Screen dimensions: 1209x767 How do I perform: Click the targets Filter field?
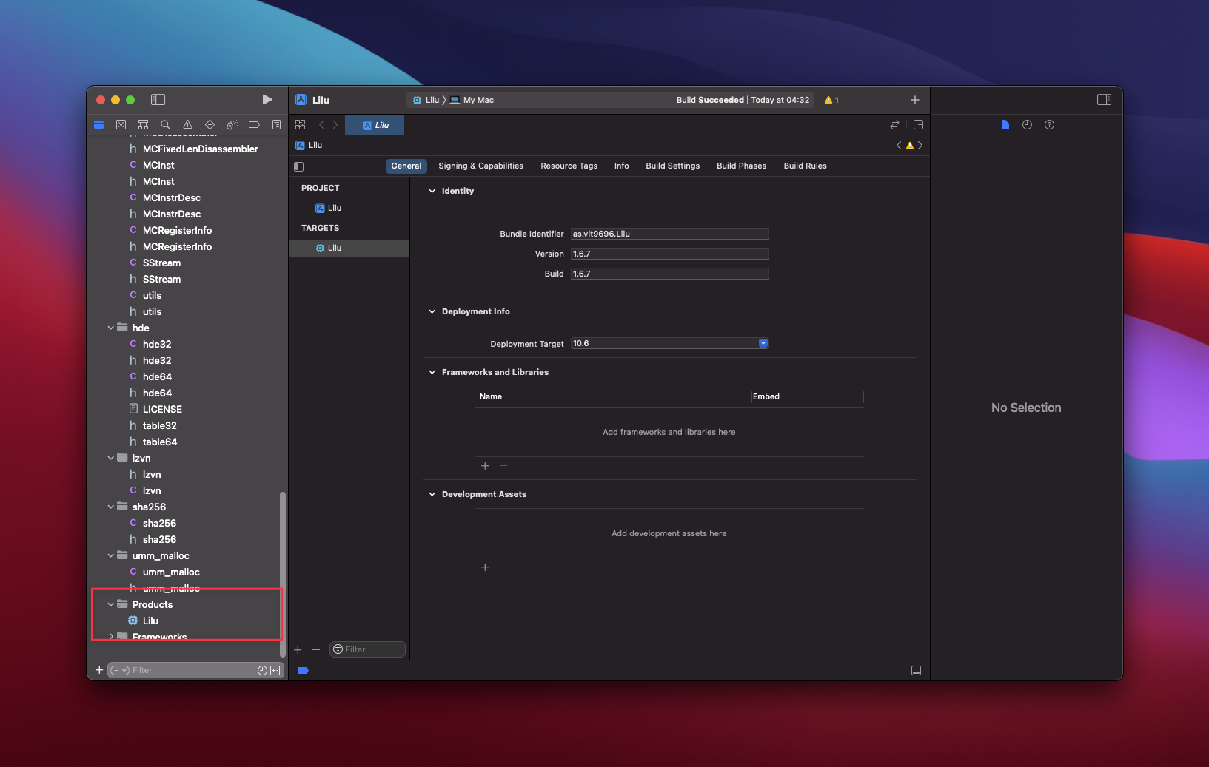[367, 649]
